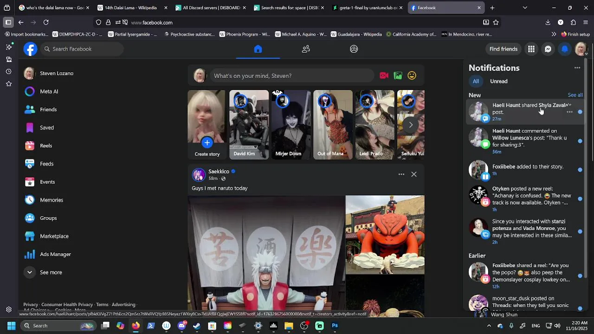Close the Facebook browser tab
The height and width of the screenshot is (334, 594).
click(x=479, y=8)
